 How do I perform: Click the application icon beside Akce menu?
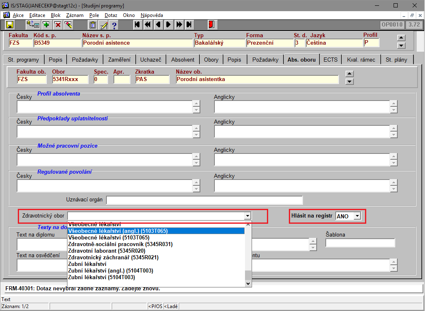(x=7, y=15)
